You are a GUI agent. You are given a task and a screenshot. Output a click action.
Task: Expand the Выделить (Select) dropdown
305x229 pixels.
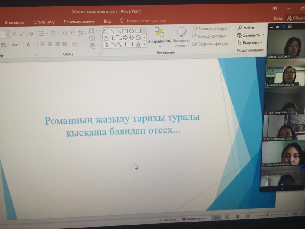261,43
